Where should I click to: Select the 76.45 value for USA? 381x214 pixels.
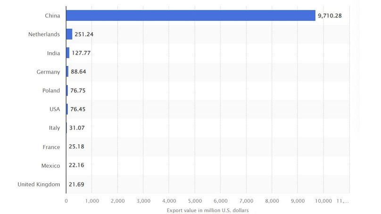(x=78, y=109)
